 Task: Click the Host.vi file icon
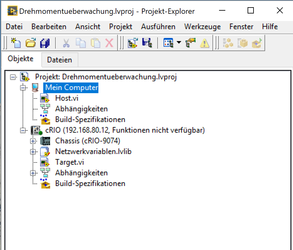point(45,98)
